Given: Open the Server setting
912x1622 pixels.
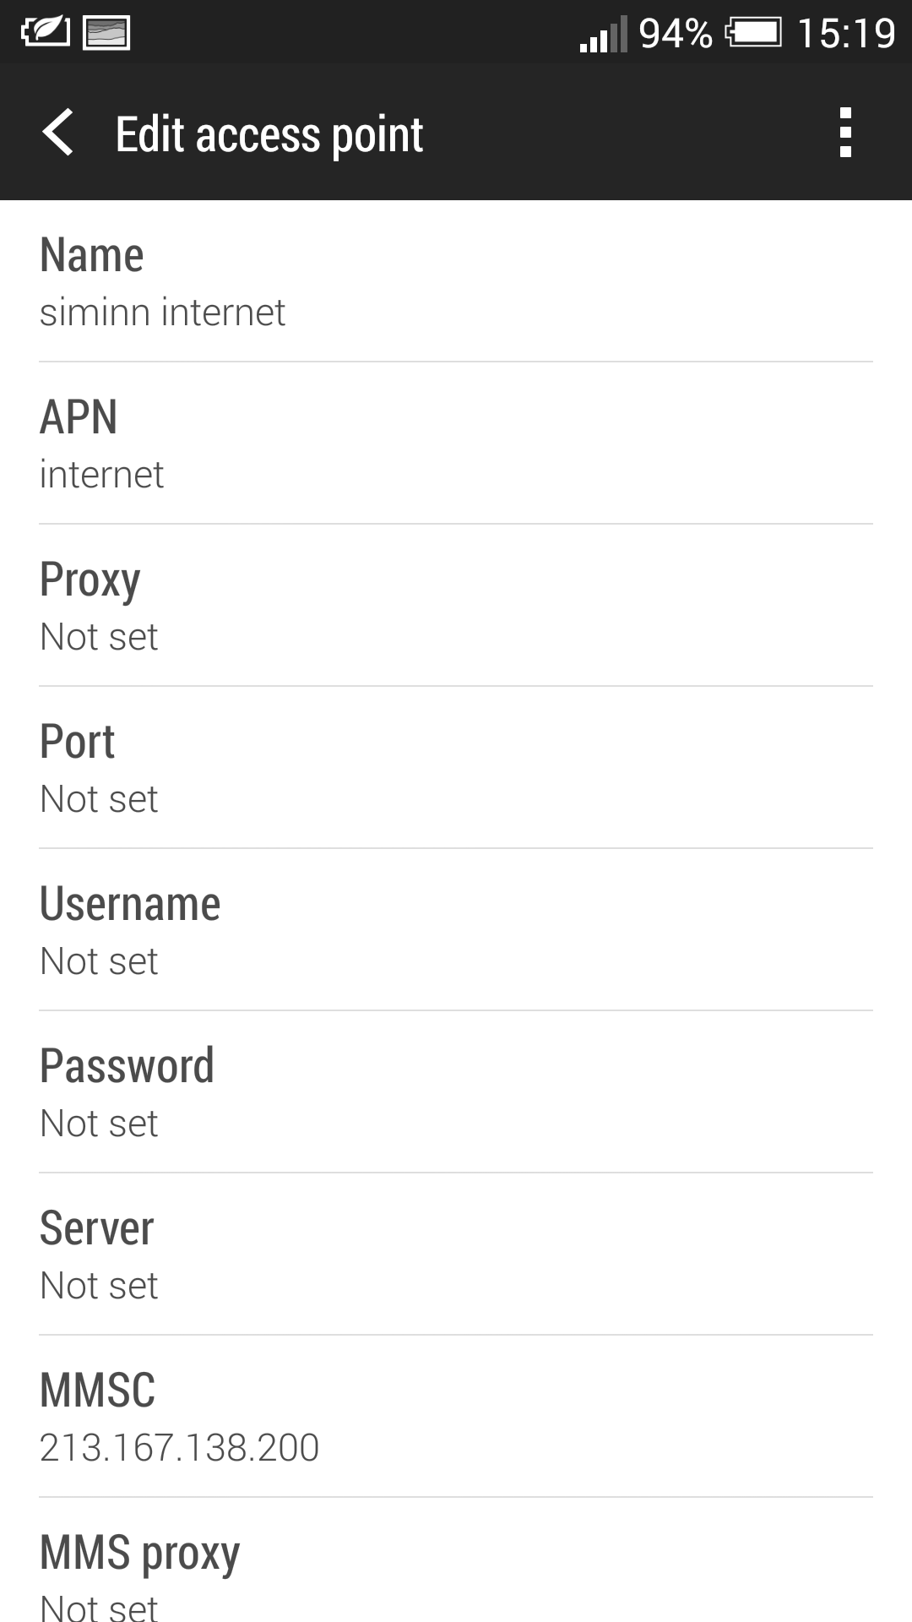Looking at the screenshot, I should click(x=456, y=1255).
